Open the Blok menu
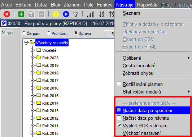192x137 pixels. [x=56, y=5]
